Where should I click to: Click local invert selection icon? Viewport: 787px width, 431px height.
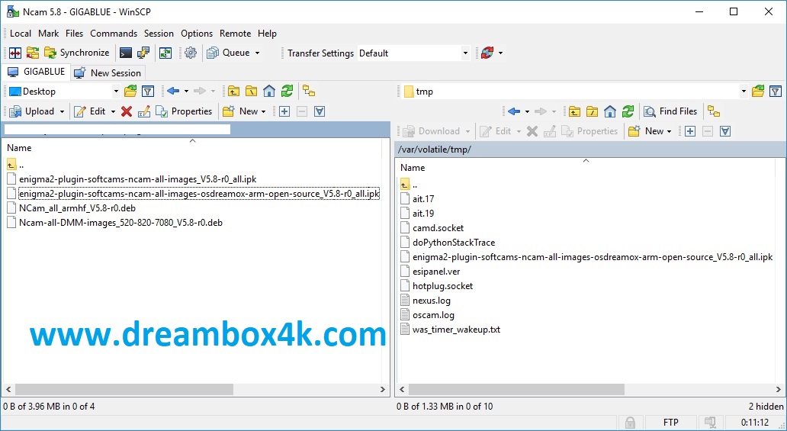320,111
